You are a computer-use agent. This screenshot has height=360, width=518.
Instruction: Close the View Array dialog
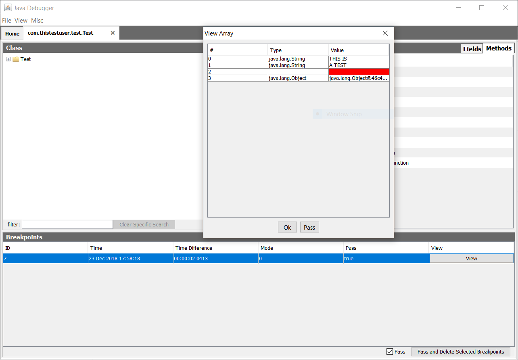385,33
